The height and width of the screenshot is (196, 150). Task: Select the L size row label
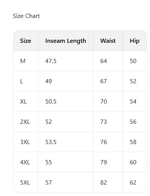[21, 81]
